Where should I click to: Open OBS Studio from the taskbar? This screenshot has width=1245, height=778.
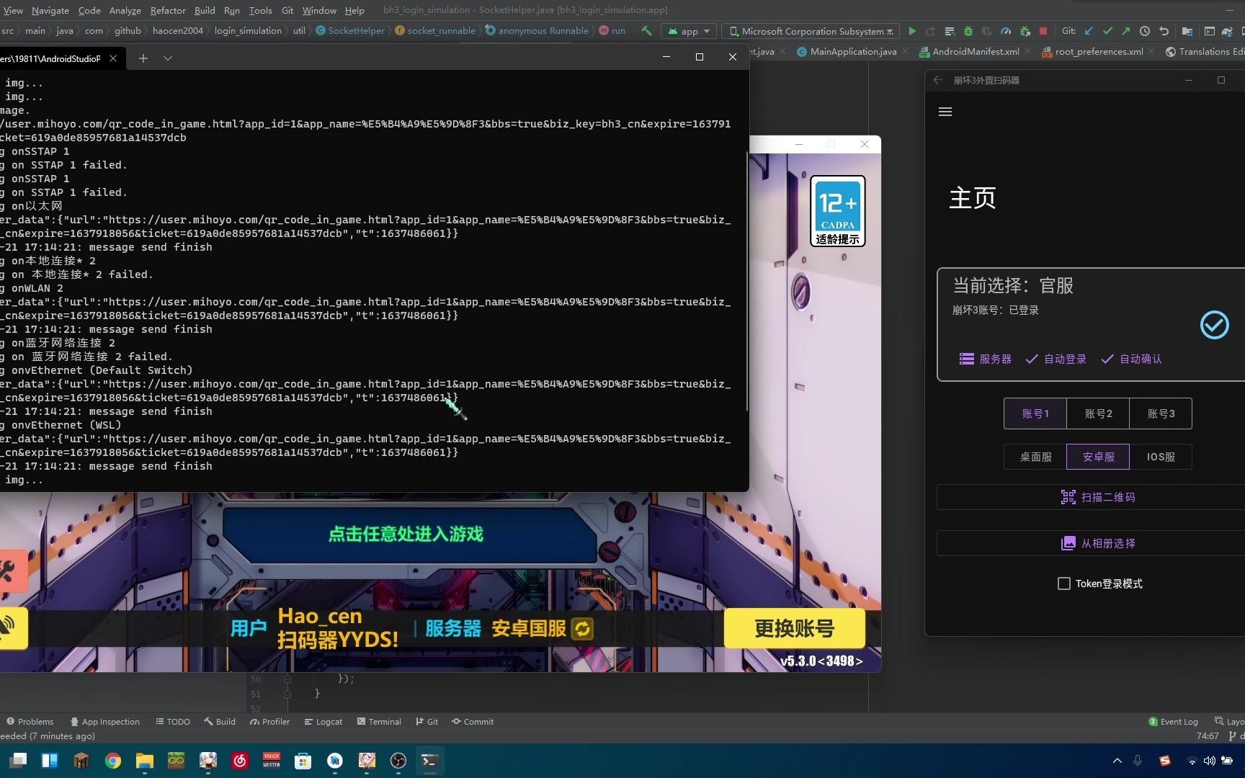click(398, 761)
